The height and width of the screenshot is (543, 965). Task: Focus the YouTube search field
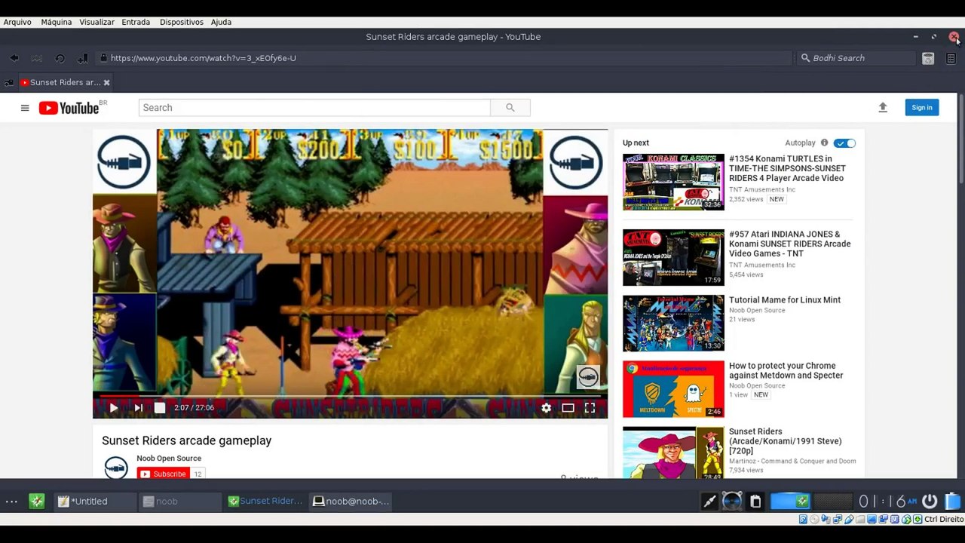[x=314, y=108]
